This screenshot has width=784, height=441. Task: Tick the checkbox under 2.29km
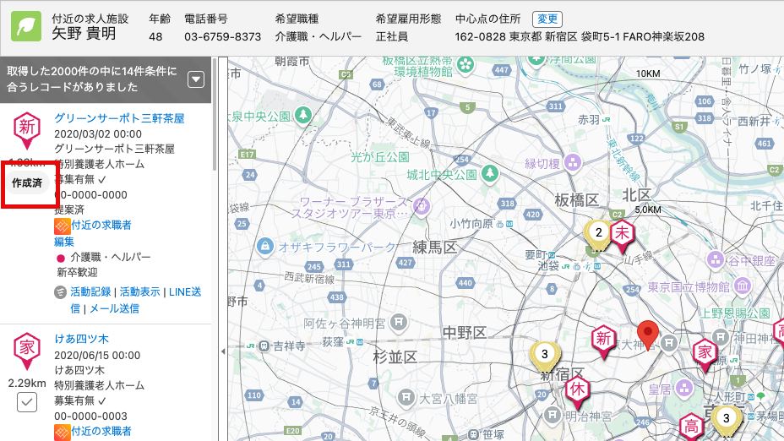pyautogui.click(x=27, y=402)
